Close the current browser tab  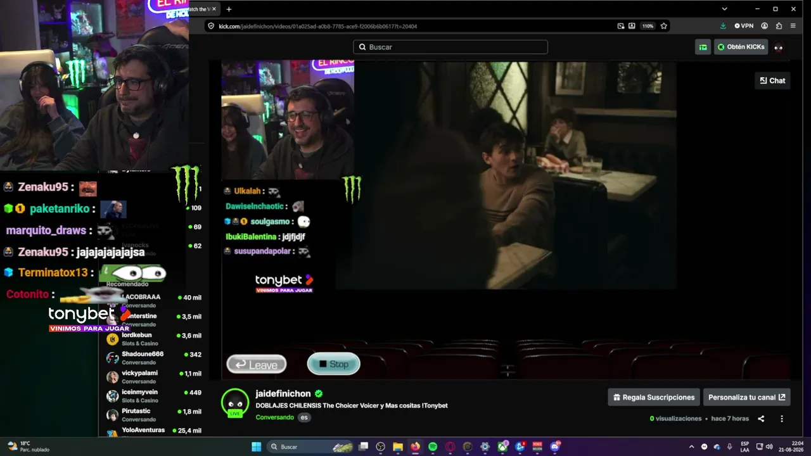[214, 9]
